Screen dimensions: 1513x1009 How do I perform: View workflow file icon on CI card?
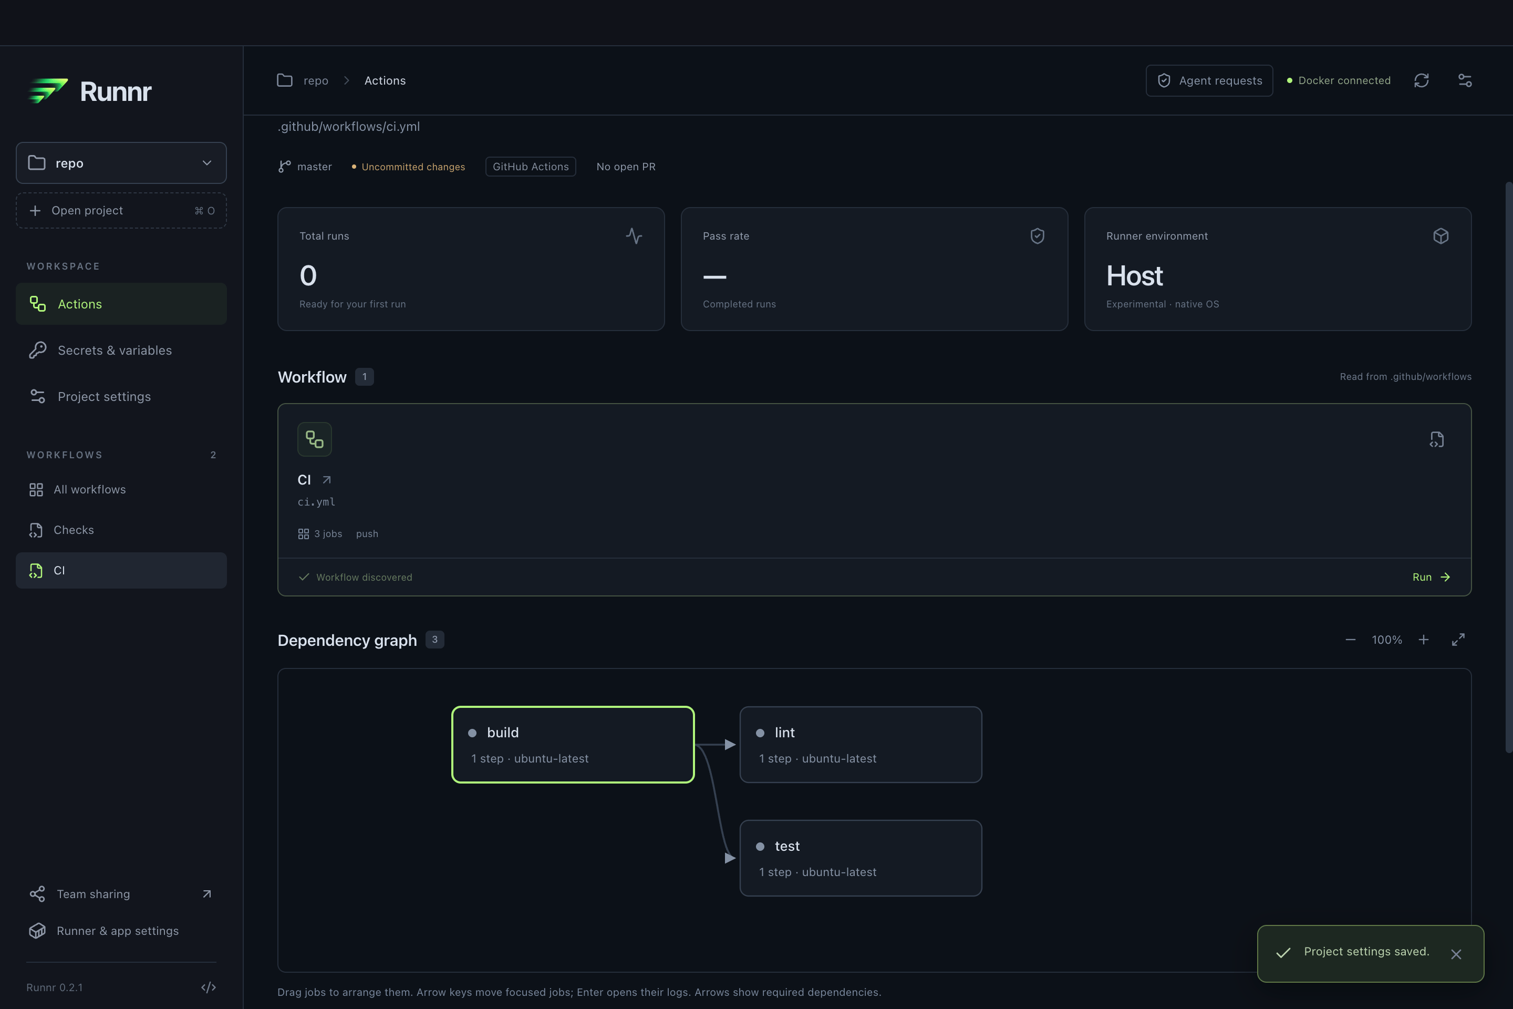point(1436,439)
